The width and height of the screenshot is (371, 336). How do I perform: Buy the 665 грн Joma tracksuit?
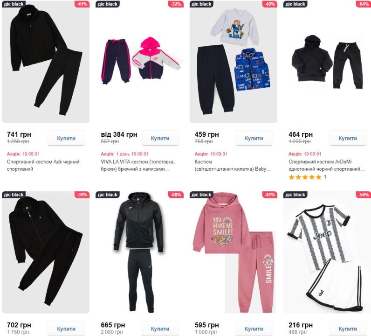pos(160,329)
